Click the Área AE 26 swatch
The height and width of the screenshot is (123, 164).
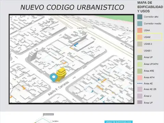tap(140, 89)
